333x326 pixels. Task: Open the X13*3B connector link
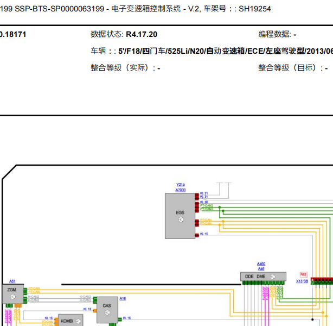(x=302, y=281)
